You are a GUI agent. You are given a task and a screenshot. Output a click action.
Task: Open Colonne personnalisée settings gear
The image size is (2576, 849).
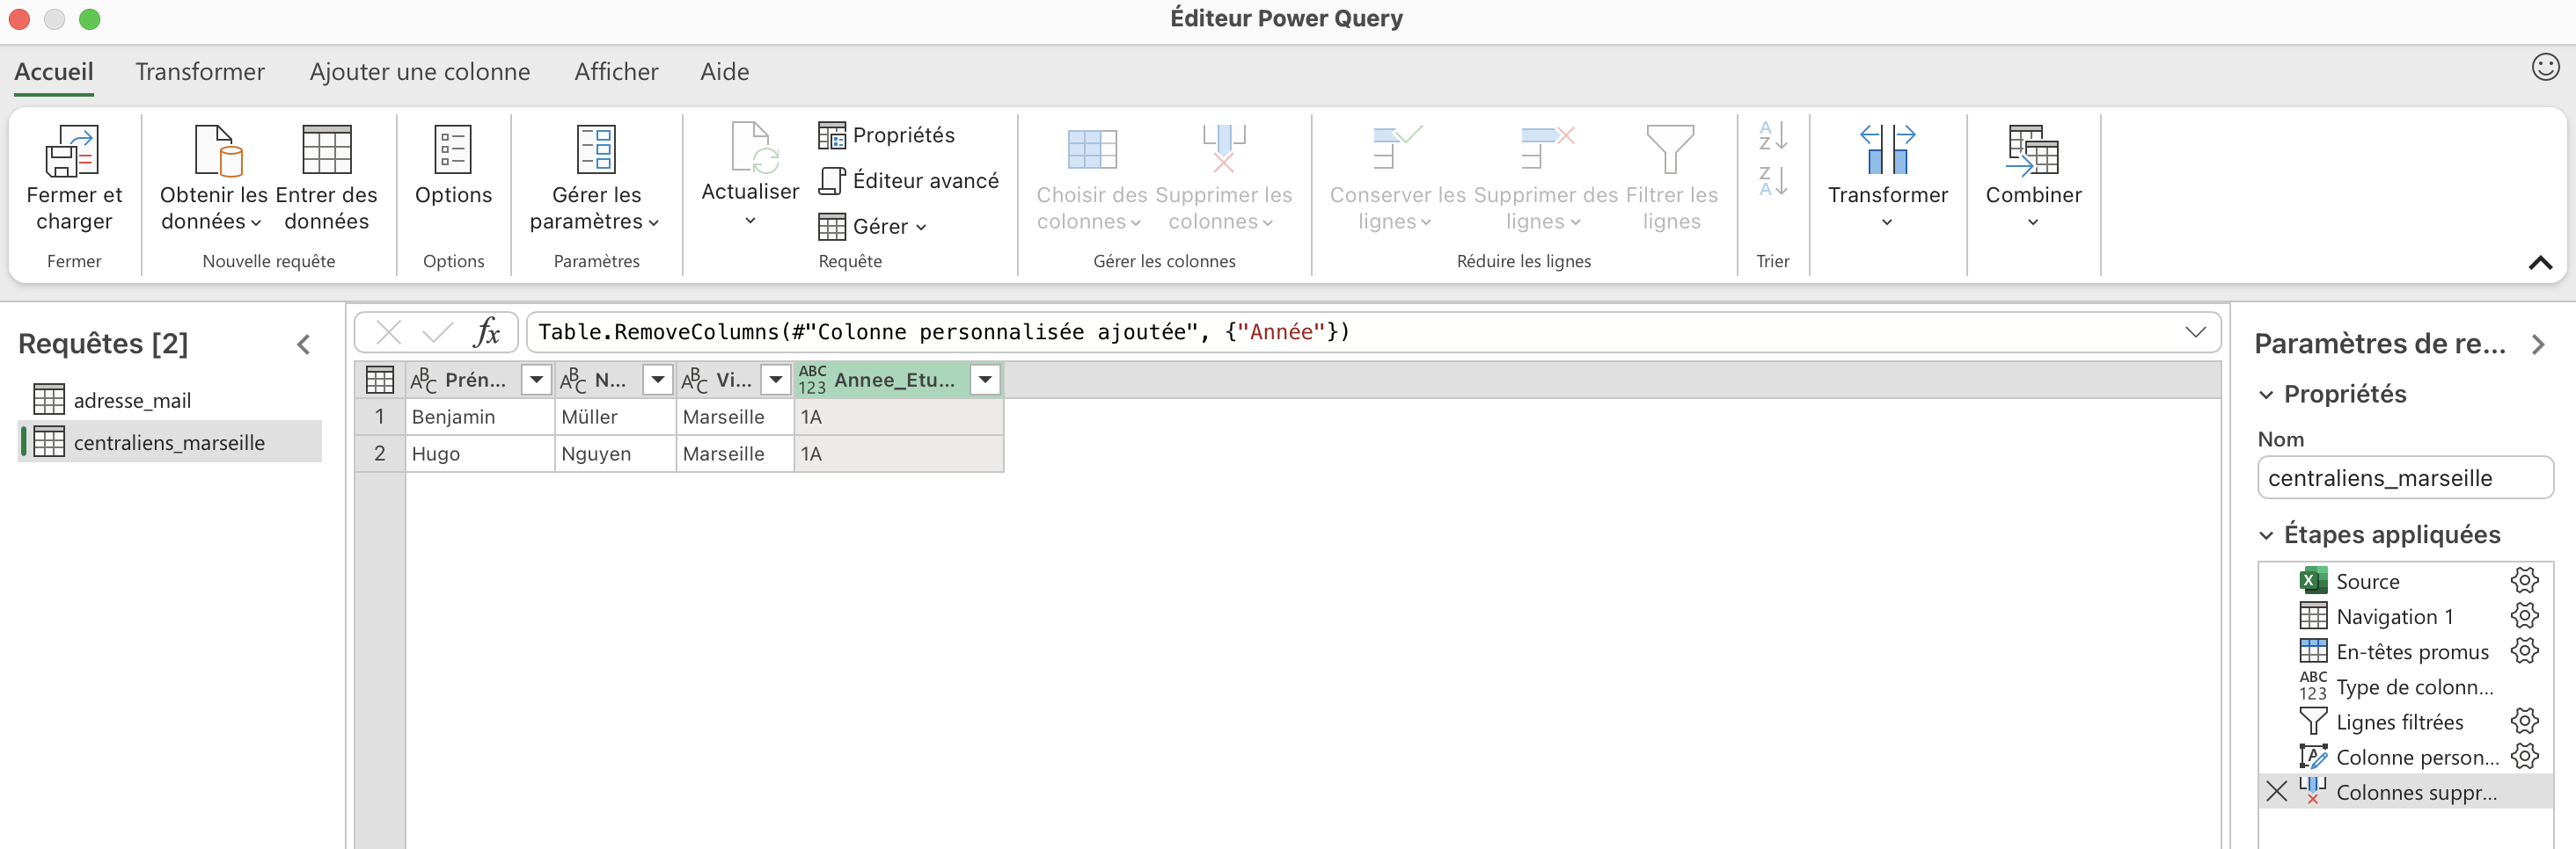pos(2525,756)
